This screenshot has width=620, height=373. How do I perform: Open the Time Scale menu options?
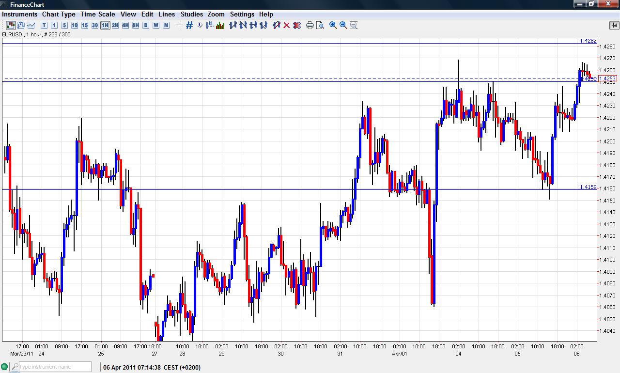click(x=98, y=14)
